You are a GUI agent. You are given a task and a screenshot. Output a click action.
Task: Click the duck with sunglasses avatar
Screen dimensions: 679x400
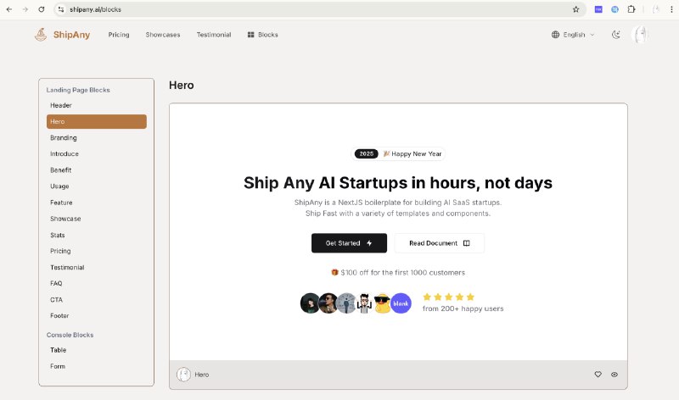383,303
